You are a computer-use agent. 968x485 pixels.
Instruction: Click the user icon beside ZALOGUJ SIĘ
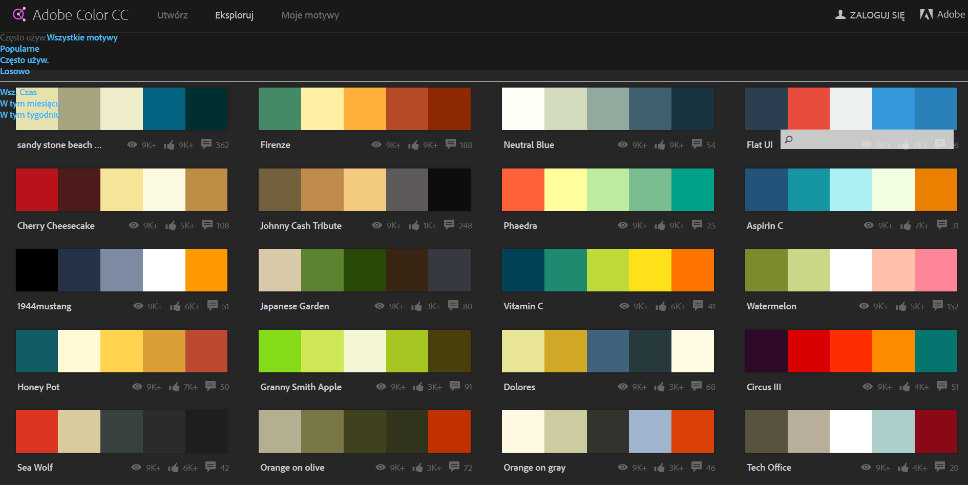[x=840, y=15]
